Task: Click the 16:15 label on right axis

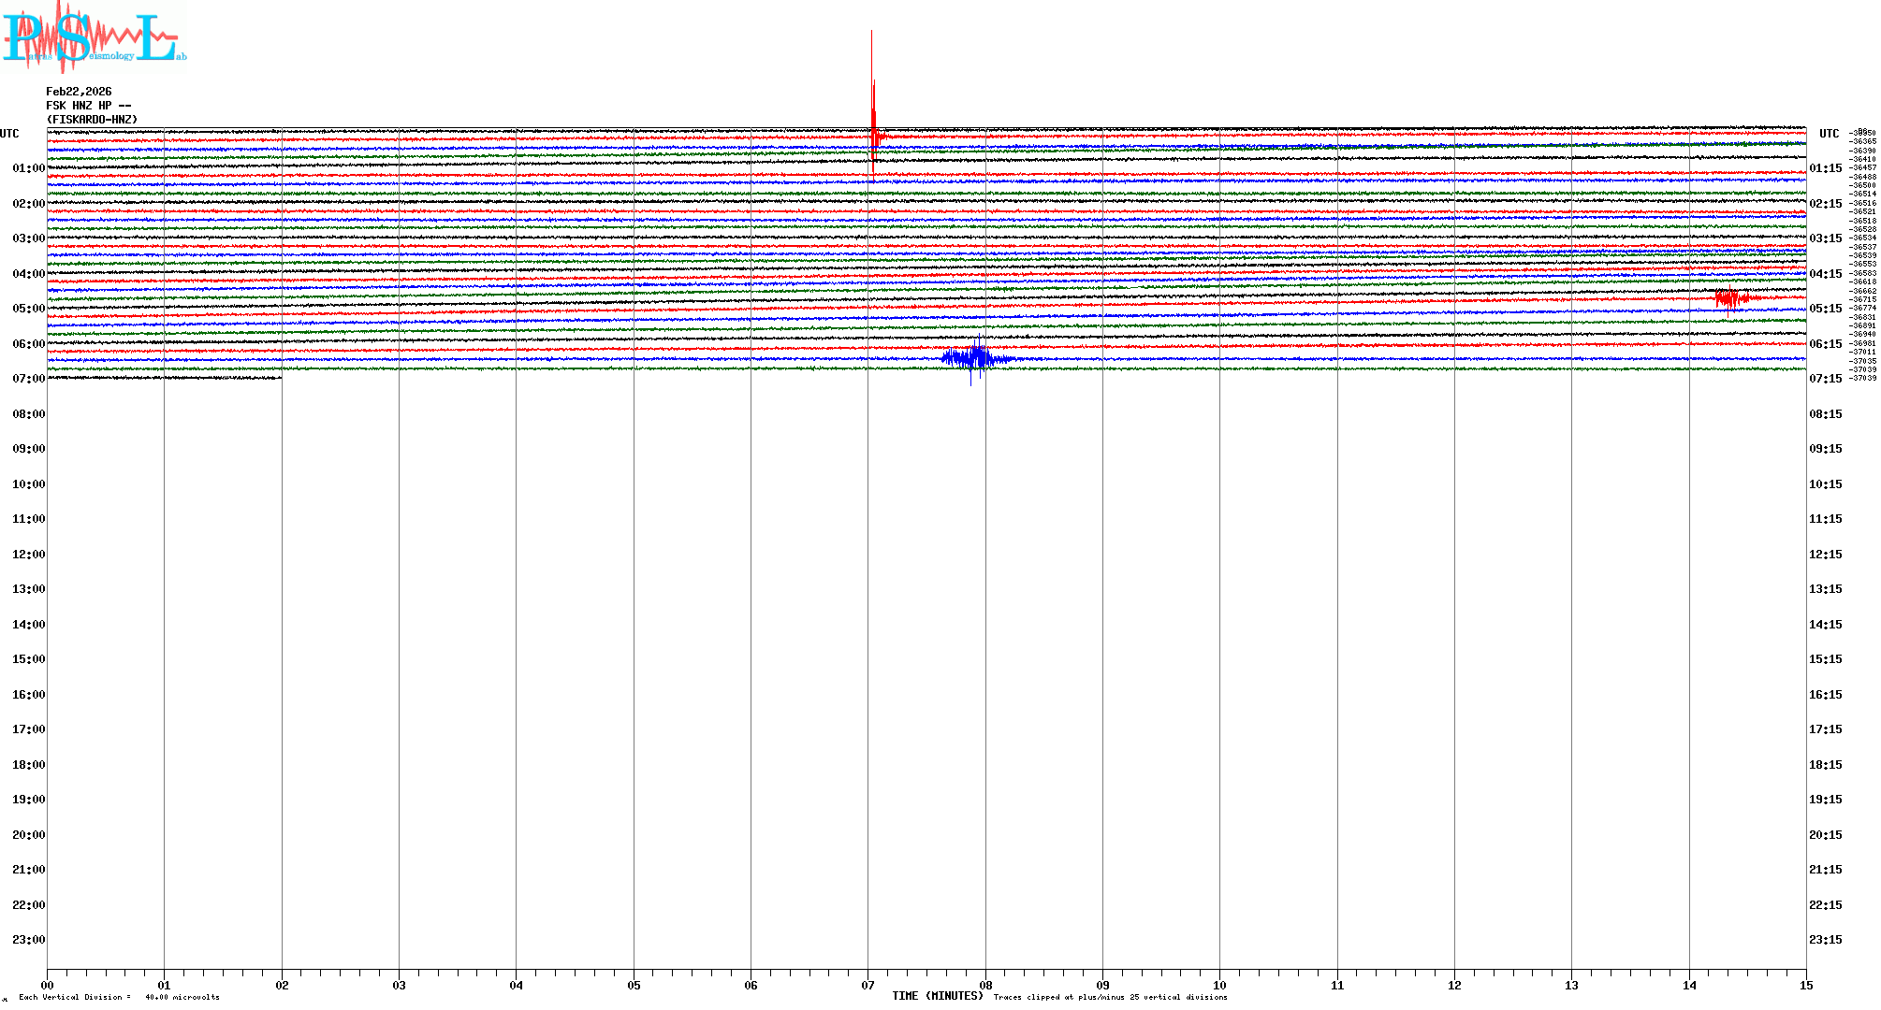Action: [1825, 695]
